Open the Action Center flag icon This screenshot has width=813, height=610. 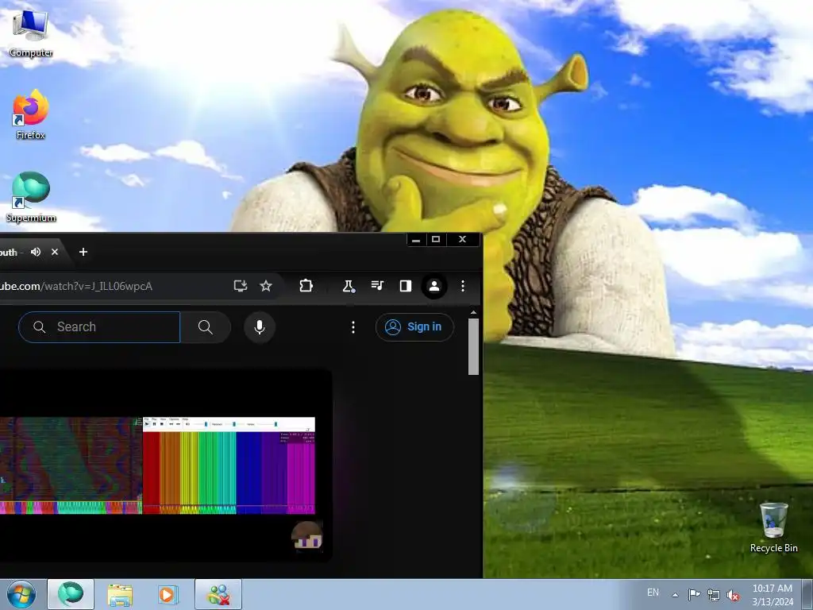click(694, 595)
